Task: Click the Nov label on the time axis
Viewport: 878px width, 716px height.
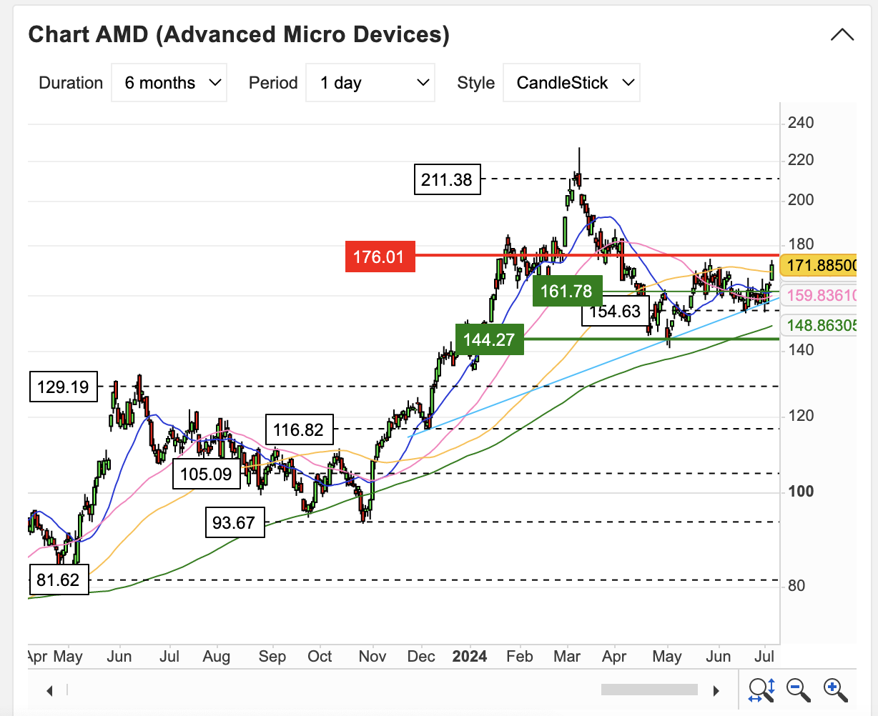Action: pyautogui.click(x=373, y=656)
